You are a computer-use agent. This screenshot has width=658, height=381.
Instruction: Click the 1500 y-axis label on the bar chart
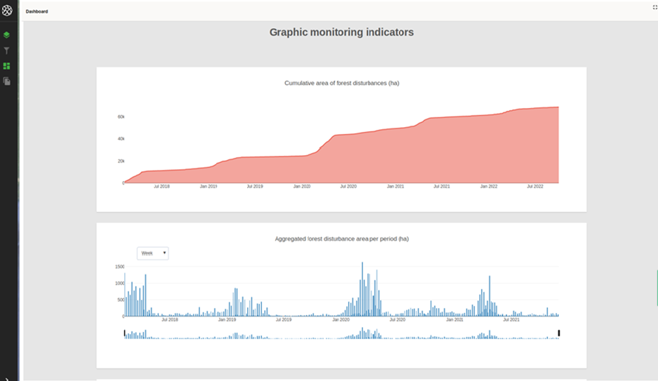[x=119, y=267]
